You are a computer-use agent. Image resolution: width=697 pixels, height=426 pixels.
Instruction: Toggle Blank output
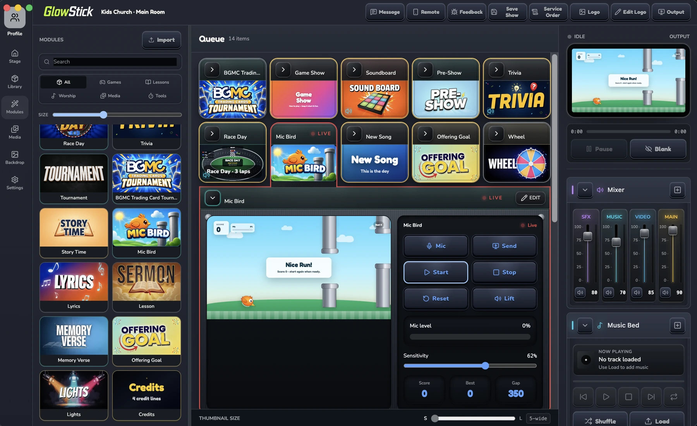point(658,149)
